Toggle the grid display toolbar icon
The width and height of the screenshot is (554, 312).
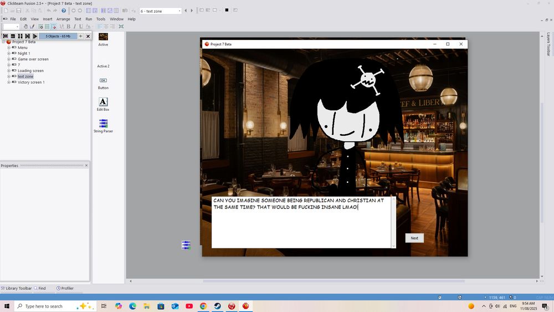(x=47, y=27)
